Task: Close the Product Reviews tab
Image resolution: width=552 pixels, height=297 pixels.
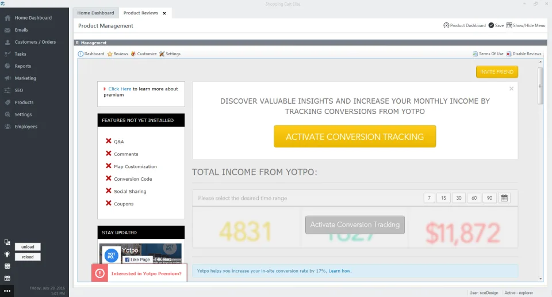Action: [164, 13]
